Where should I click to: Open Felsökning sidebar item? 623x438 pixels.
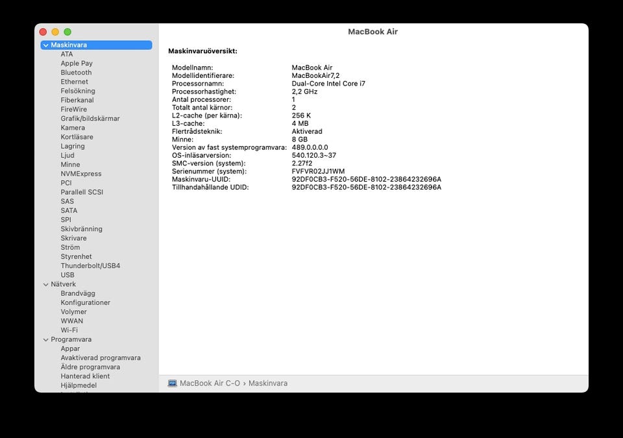(x=78, y=91)
